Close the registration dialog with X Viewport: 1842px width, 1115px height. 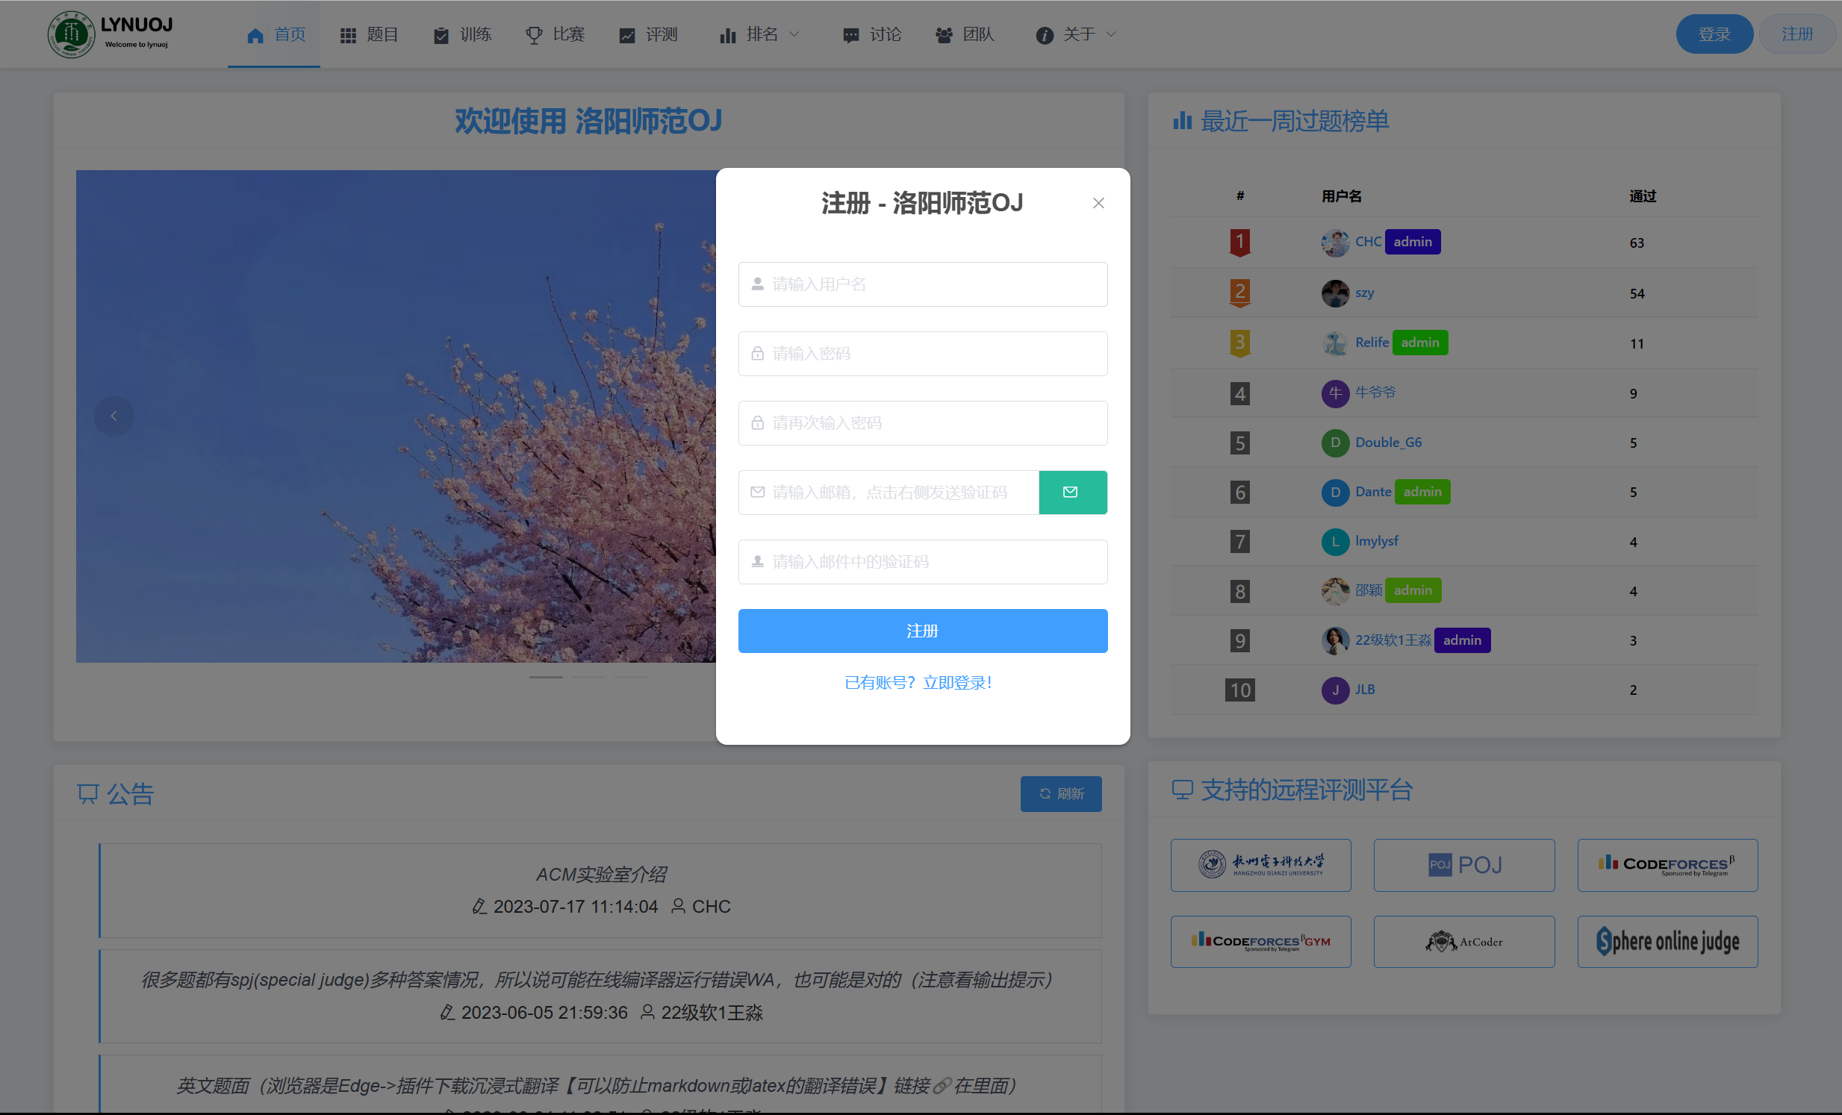1098,203
